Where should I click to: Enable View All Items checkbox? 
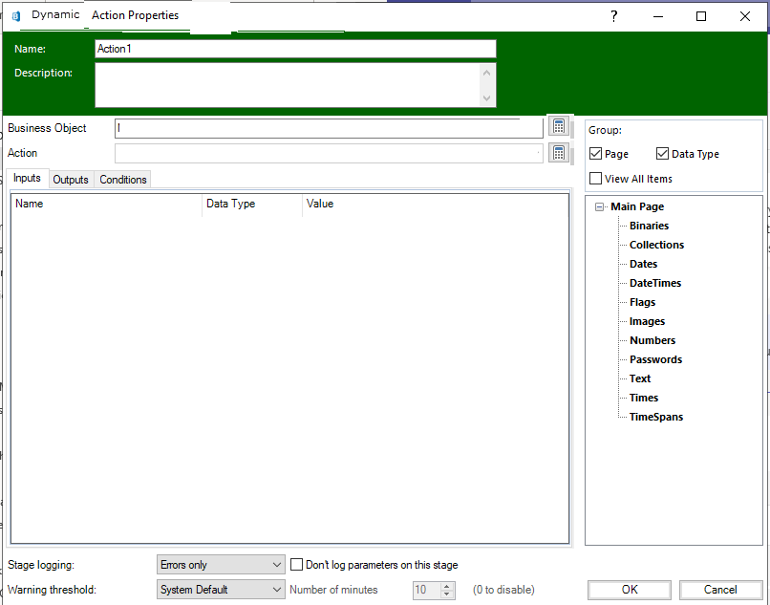596,179
